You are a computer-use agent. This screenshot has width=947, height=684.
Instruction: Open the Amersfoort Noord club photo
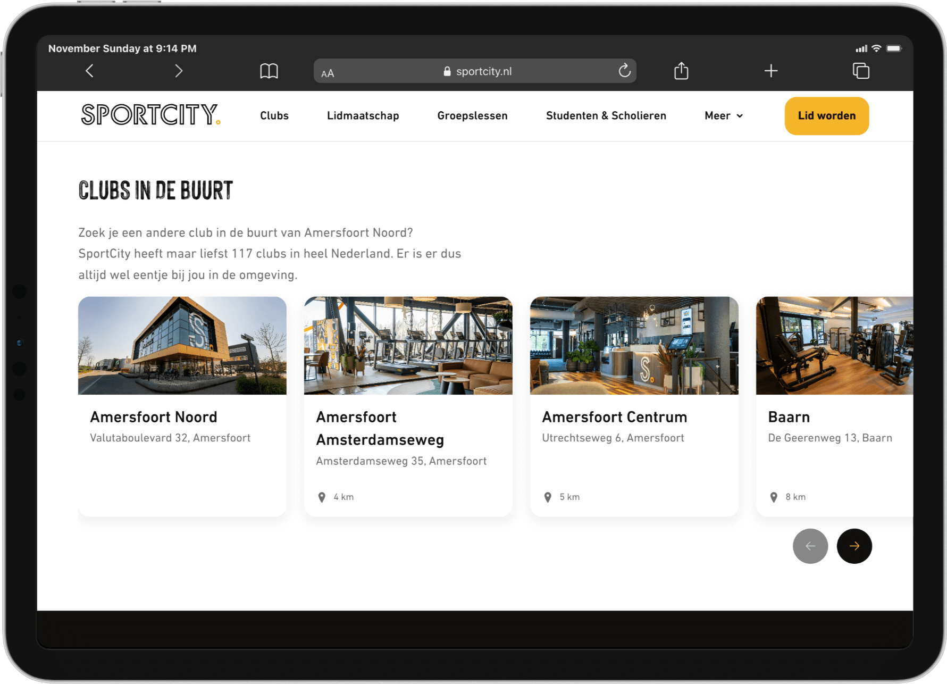(182, 346)
